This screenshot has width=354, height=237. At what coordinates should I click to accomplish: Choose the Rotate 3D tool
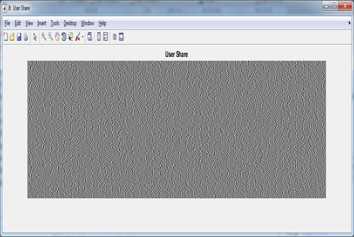(64, 37)
